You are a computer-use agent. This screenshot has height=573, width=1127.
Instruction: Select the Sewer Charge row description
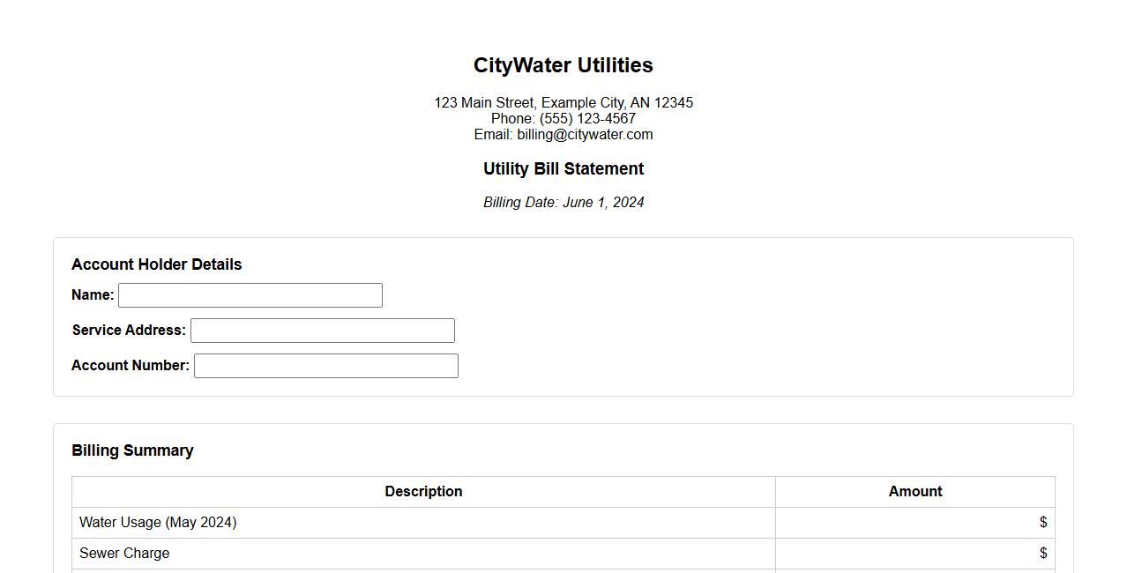pos(124,554)
